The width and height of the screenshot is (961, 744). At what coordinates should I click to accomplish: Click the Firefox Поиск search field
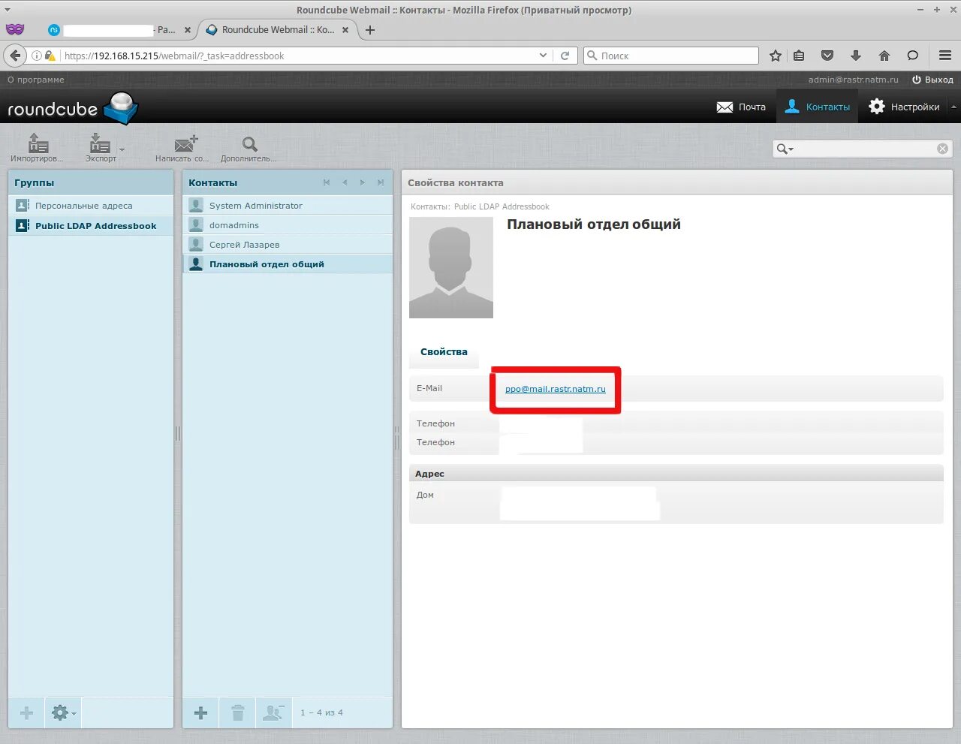(671, 56)
